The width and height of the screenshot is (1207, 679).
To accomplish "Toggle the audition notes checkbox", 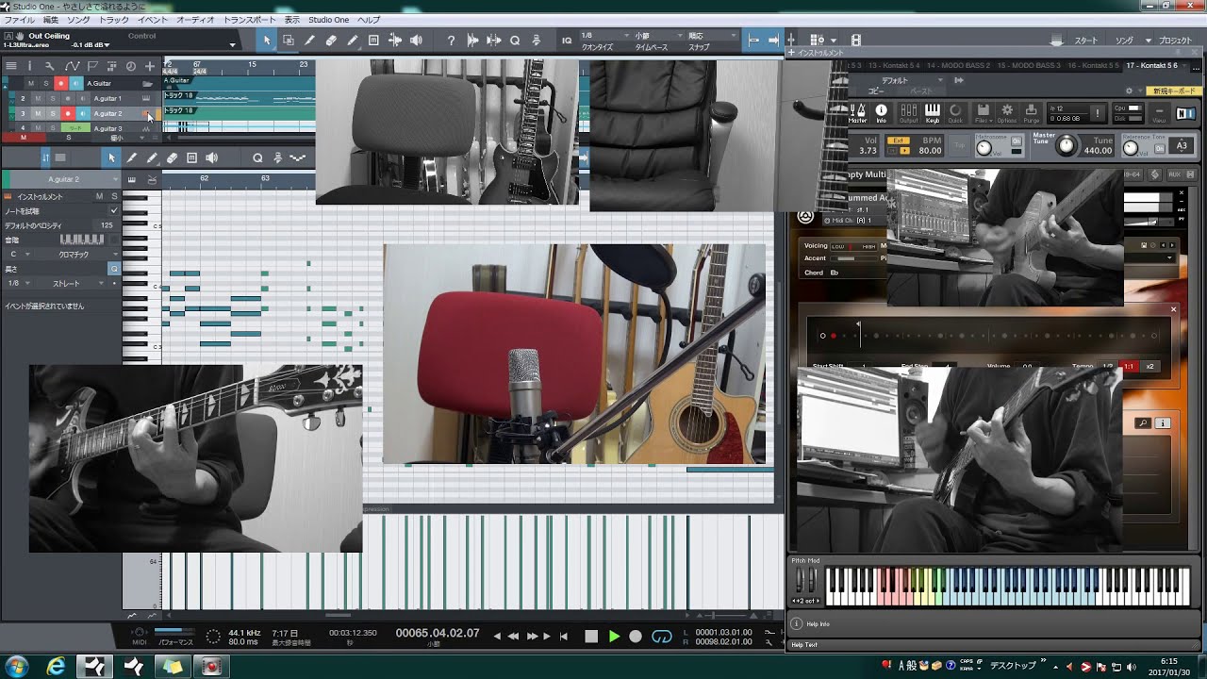I will click(x=114, y=210).
